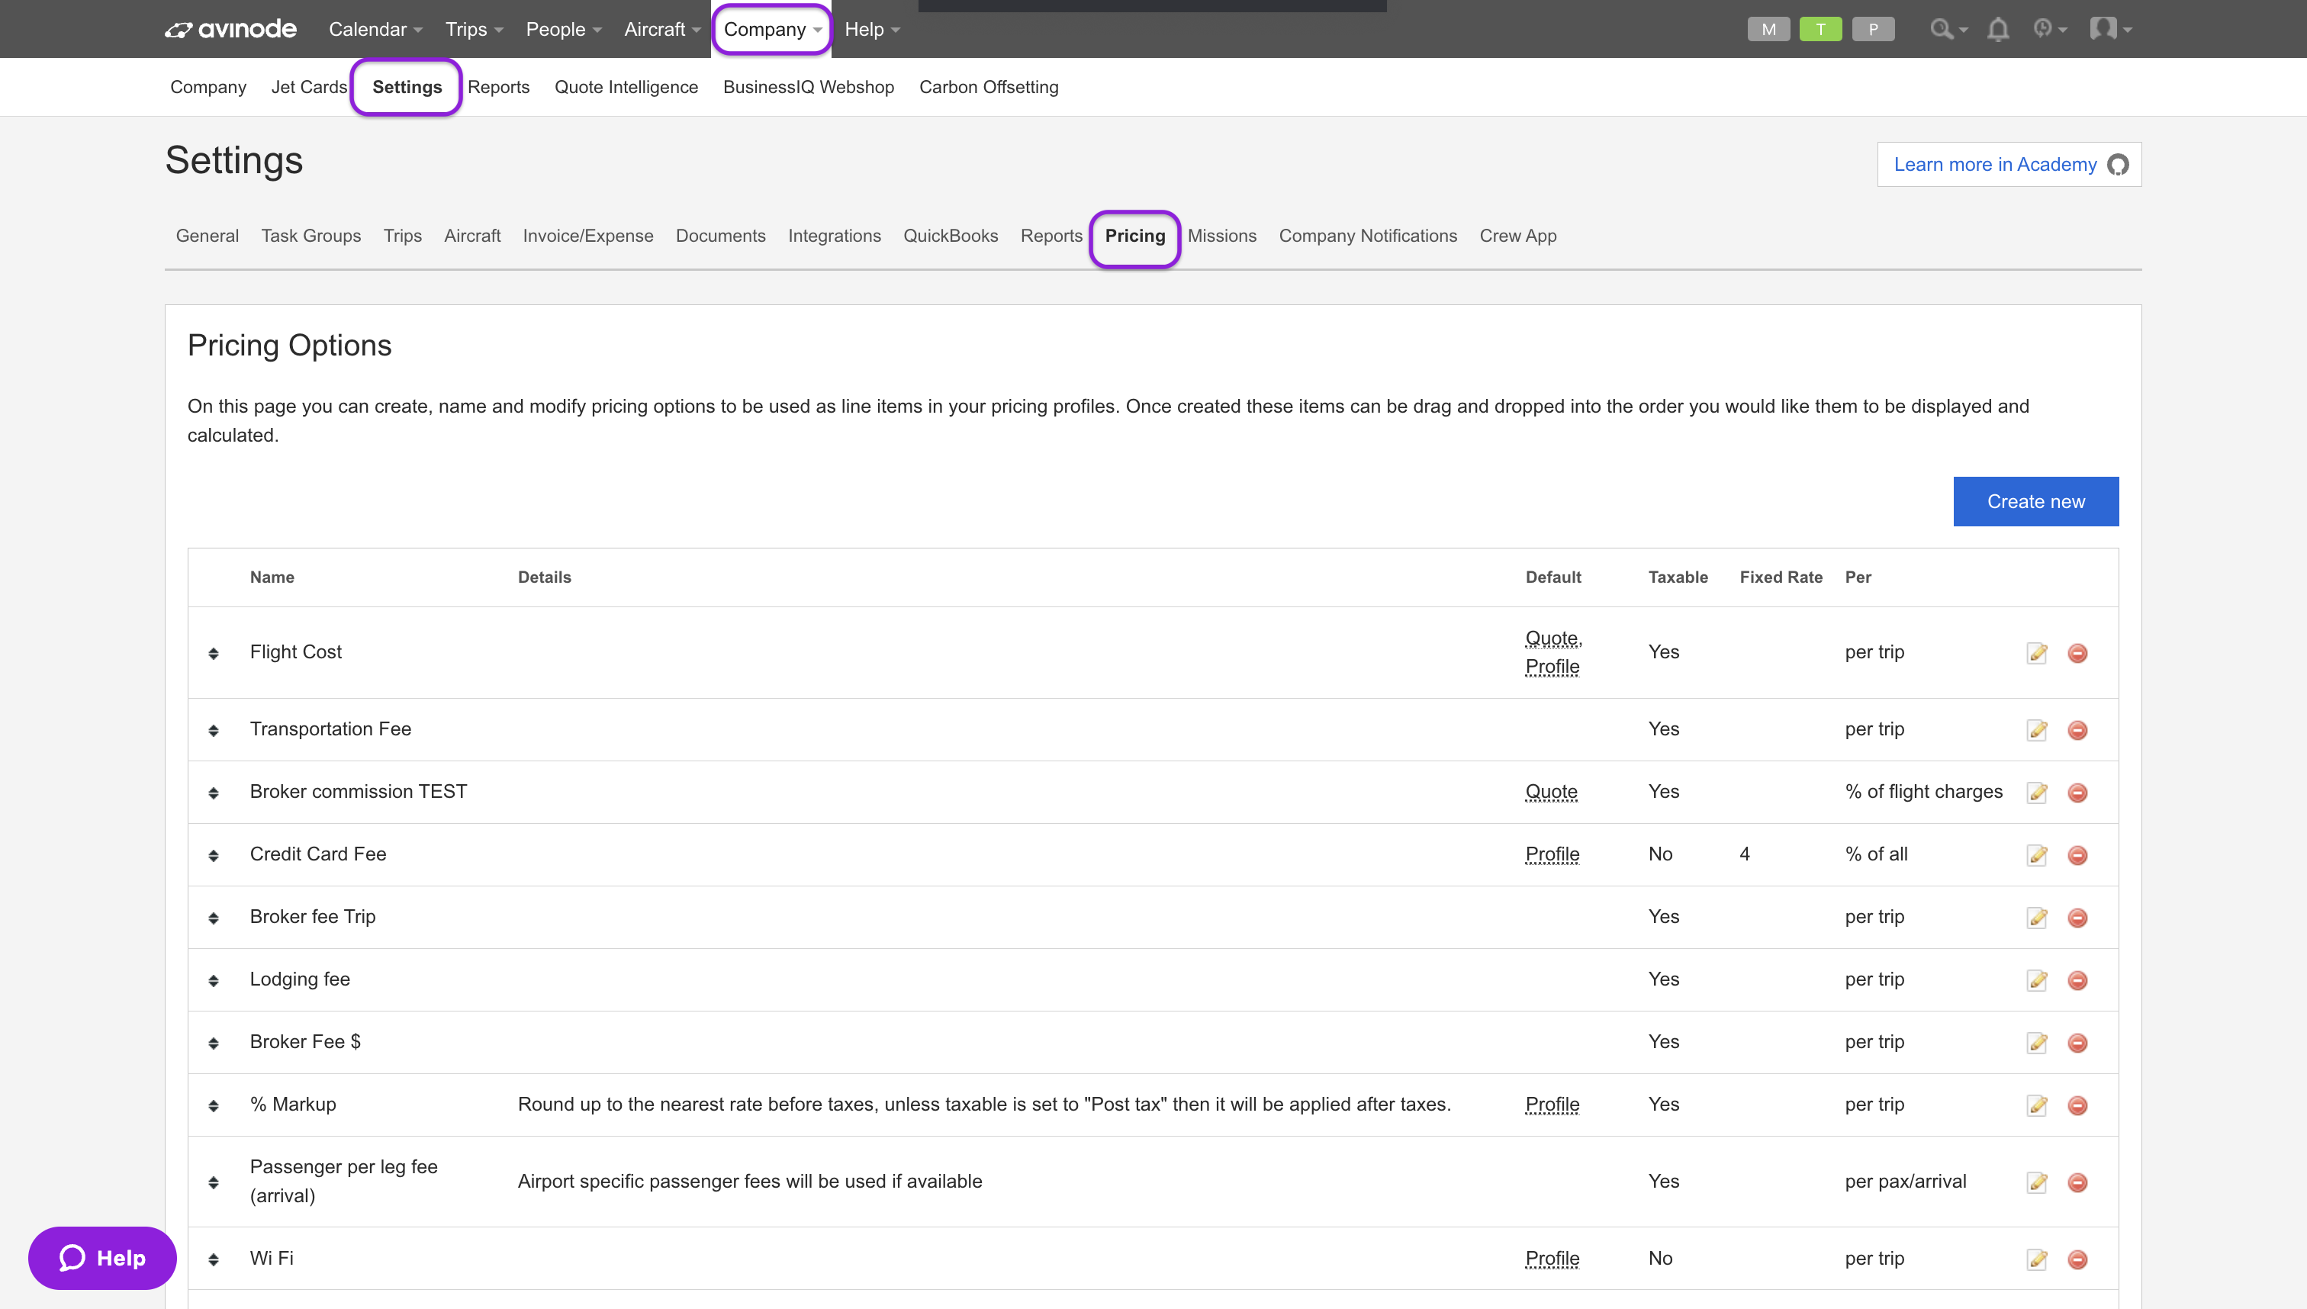
Task: Switch to the Crew App tab
Action: click(x=1517, y=236)
